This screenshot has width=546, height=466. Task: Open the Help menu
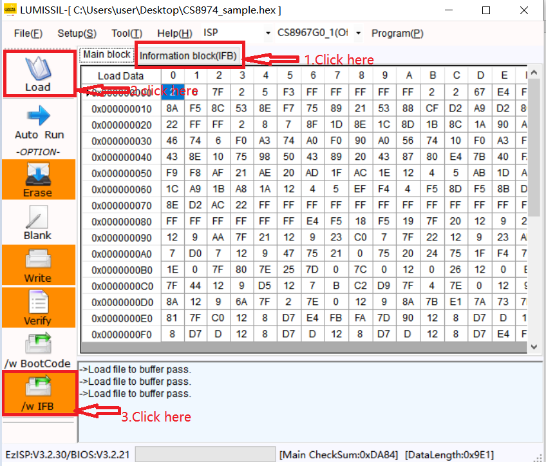174,33
